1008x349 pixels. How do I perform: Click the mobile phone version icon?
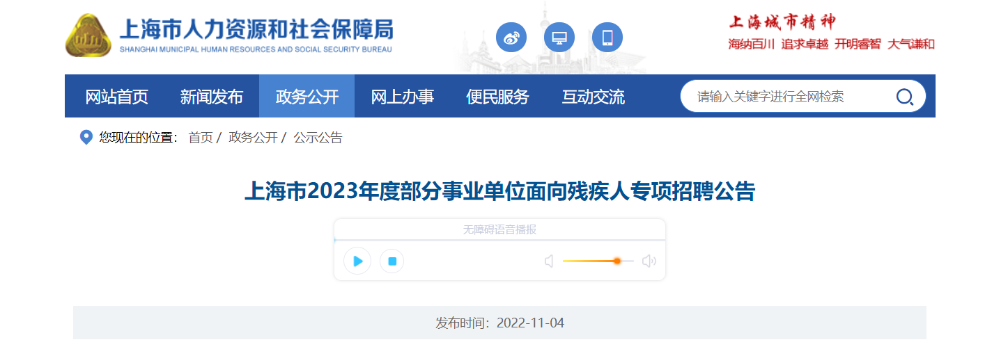coord(607,38)
